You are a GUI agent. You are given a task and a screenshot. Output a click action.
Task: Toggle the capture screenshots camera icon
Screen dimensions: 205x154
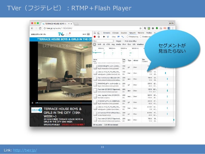coord(104,37)
